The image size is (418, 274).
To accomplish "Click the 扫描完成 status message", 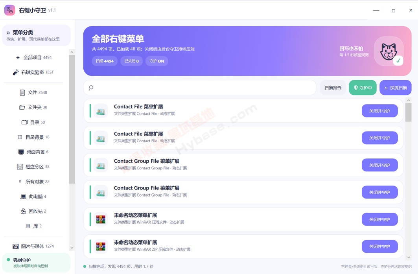I will [121, 266].
